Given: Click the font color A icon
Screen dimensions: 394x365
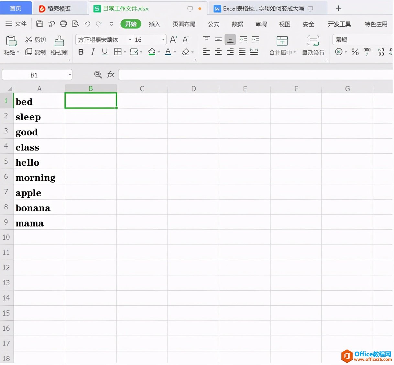Looking at the screenshot, I should coord(168,52).
